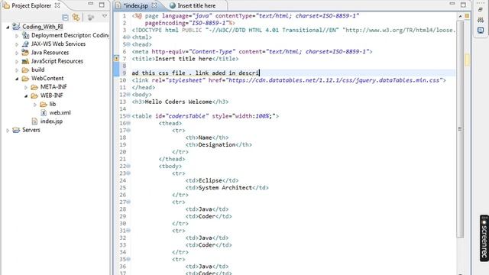The image size is (489, 275).
Task: Maximize the Project Explorer panel
Action: pyautogui.click(x=102, y=5)
